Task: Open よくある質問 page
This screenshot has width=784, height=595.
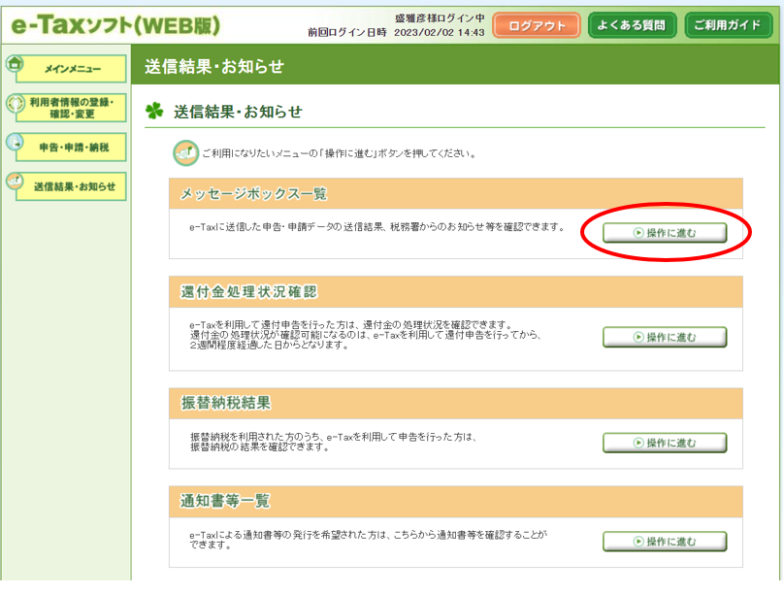Action: pyautogui.click(x=632, y=25)
